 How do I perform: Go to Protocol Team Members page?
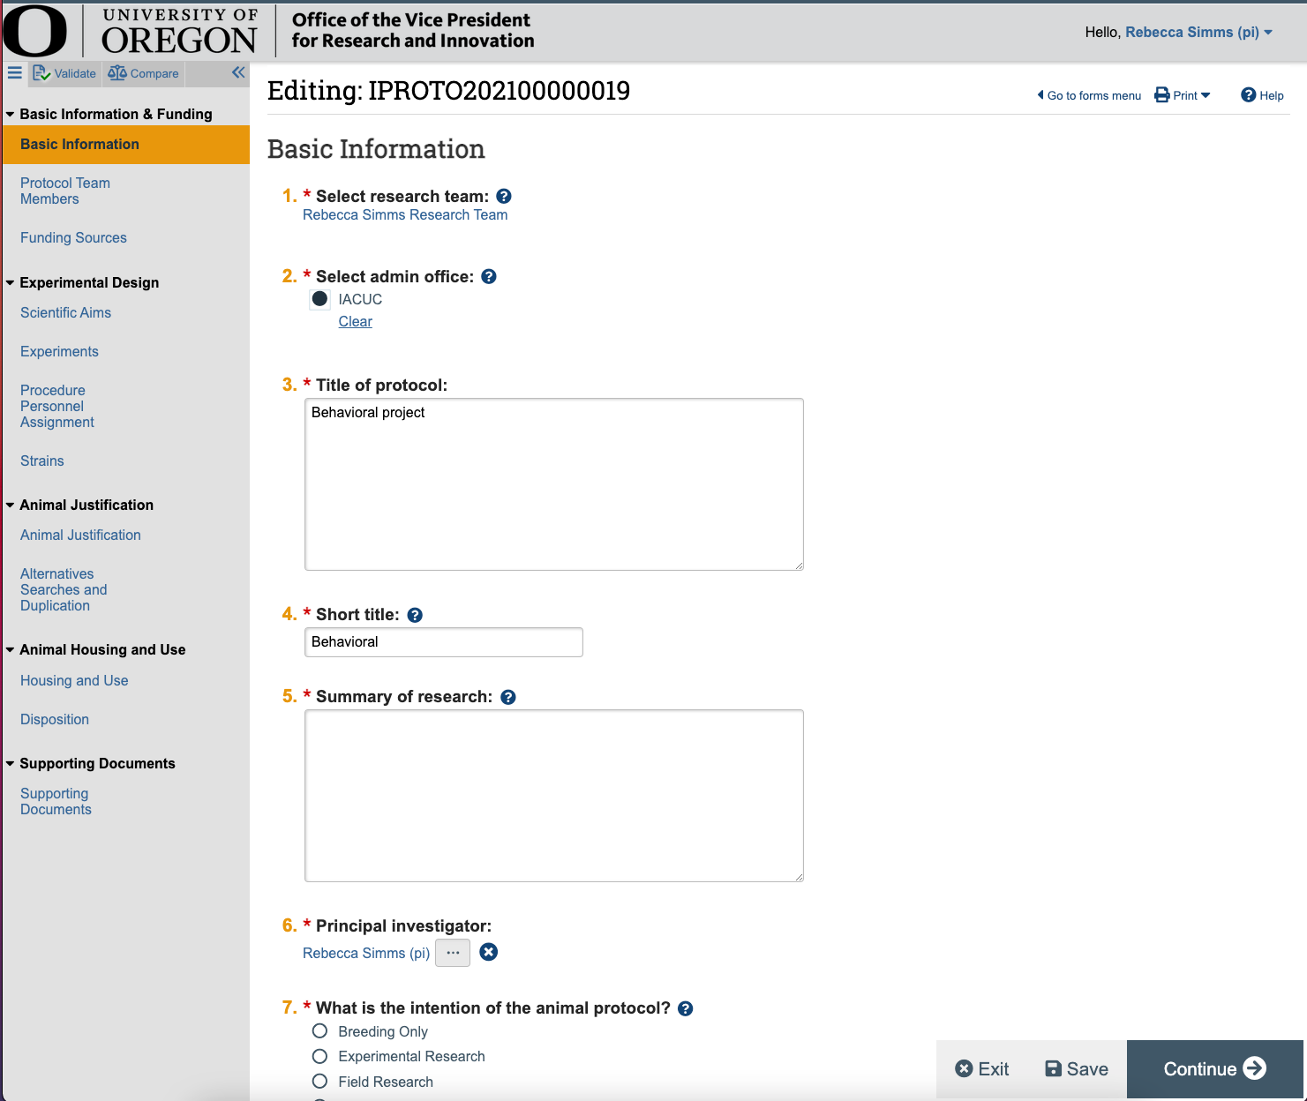(65, 191)
